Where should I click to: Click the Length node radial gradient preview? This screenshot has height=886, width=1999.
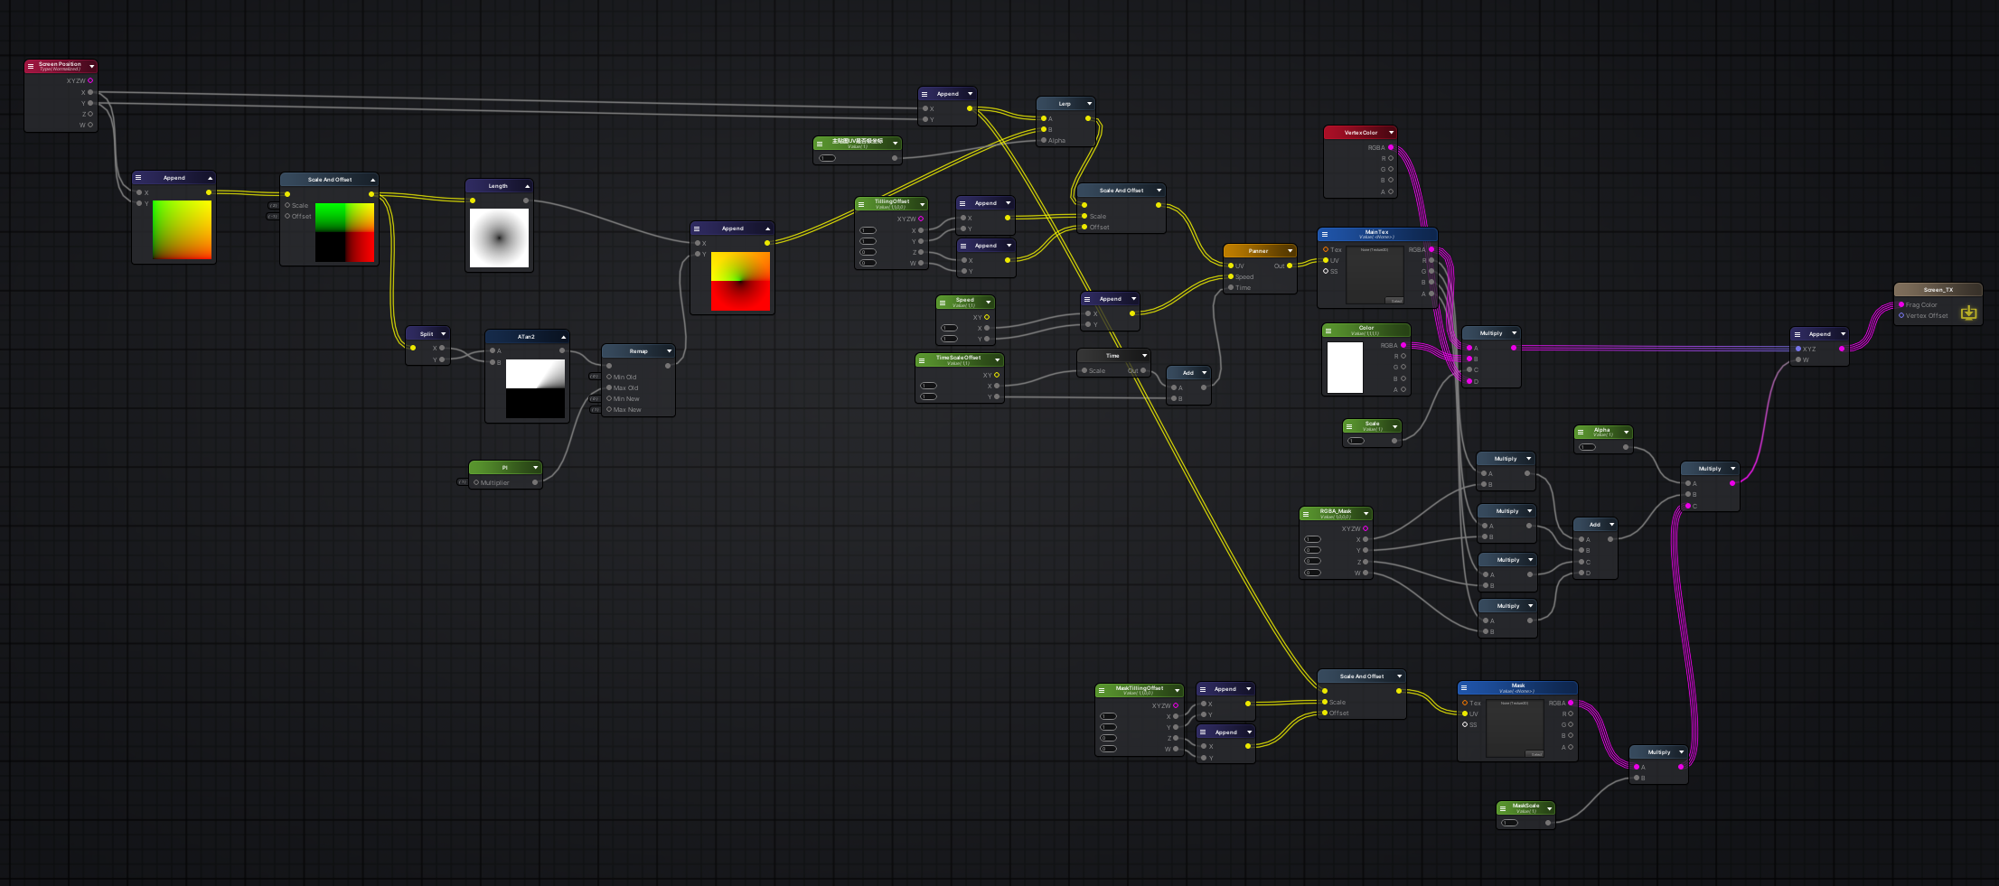pos(499,238)
